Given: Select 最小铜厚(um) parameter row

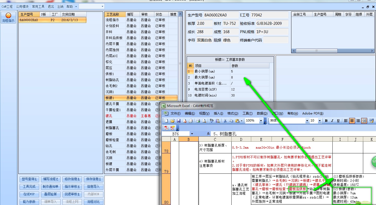Looking at the screenshot, I should (228, 71).
